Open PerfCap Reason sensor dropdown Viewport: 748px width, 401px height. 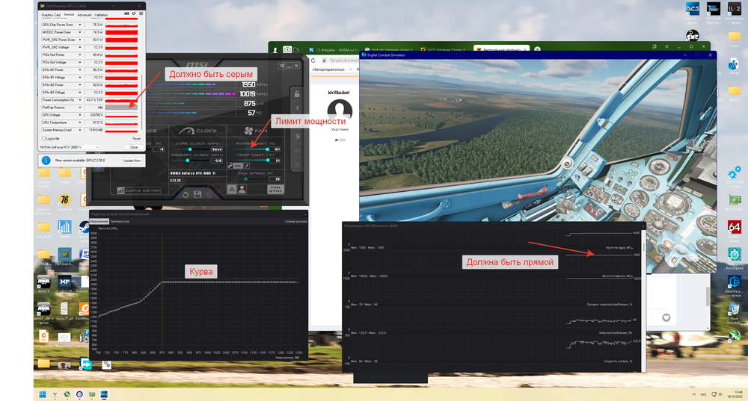80,108
